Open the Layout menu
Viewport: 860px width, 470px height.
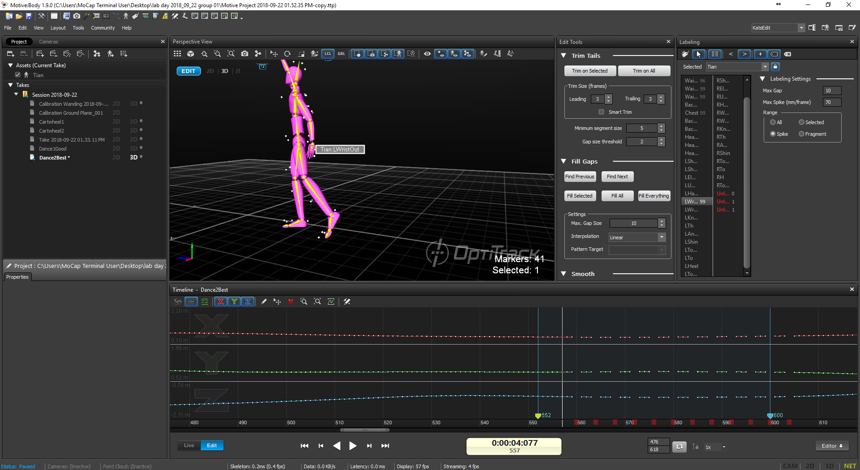[58, 28]
